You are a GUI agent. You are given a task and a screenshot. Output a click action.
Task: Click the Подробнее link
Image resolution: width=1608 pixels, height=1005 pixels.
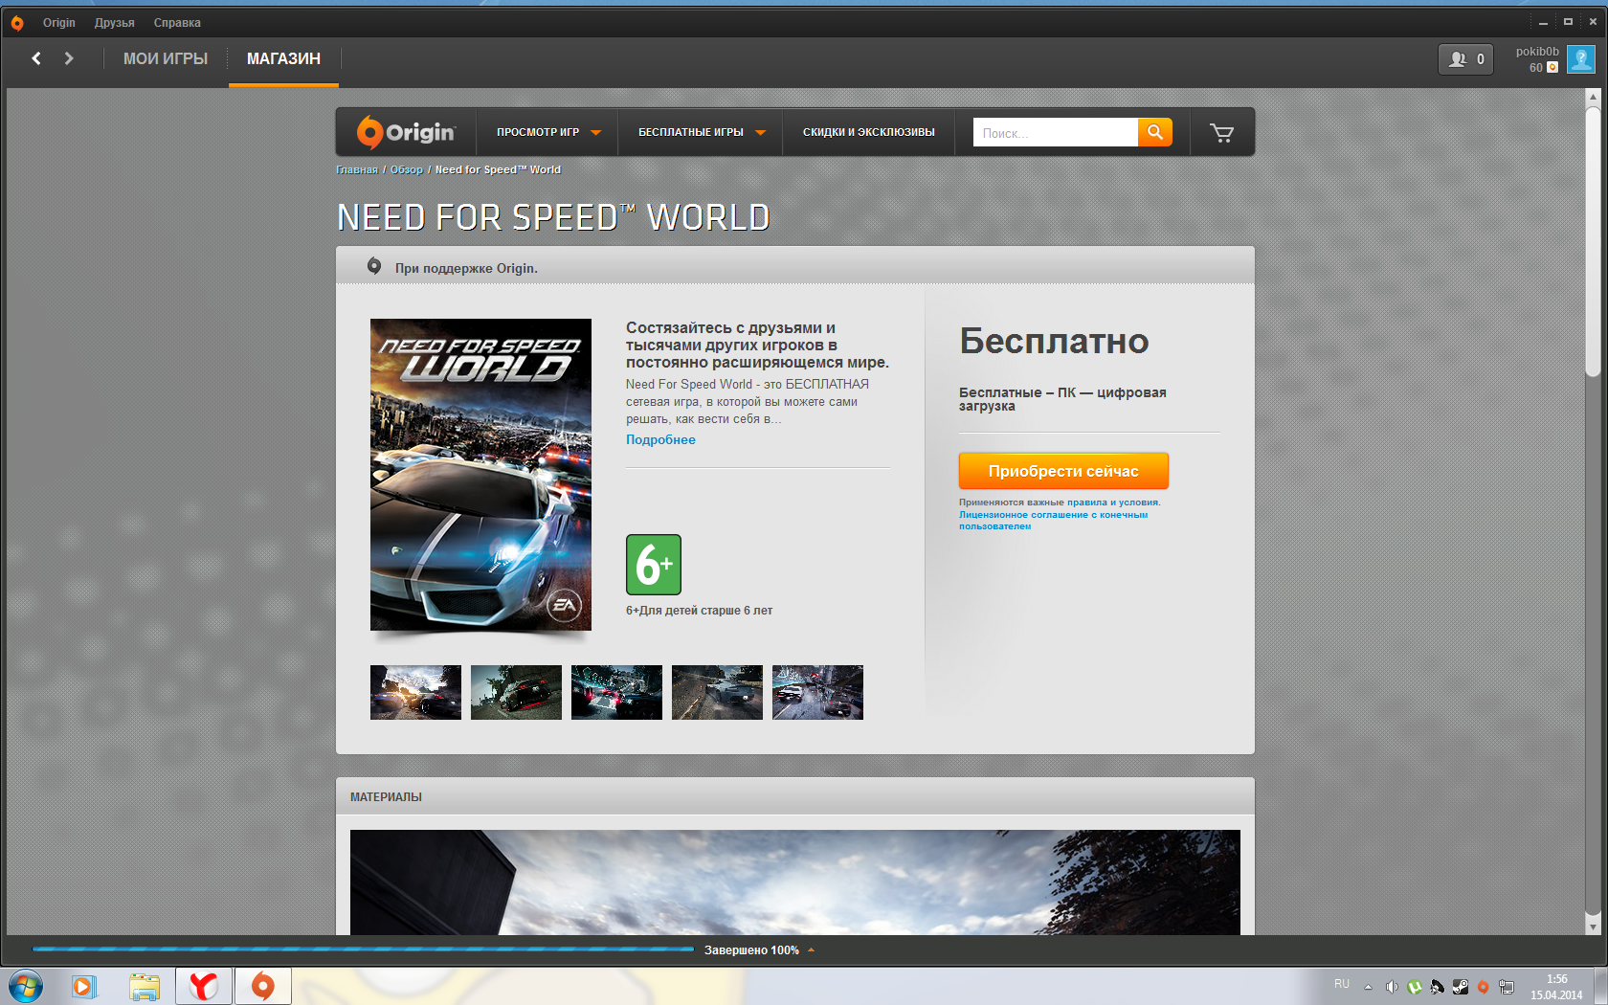point(660,439)
